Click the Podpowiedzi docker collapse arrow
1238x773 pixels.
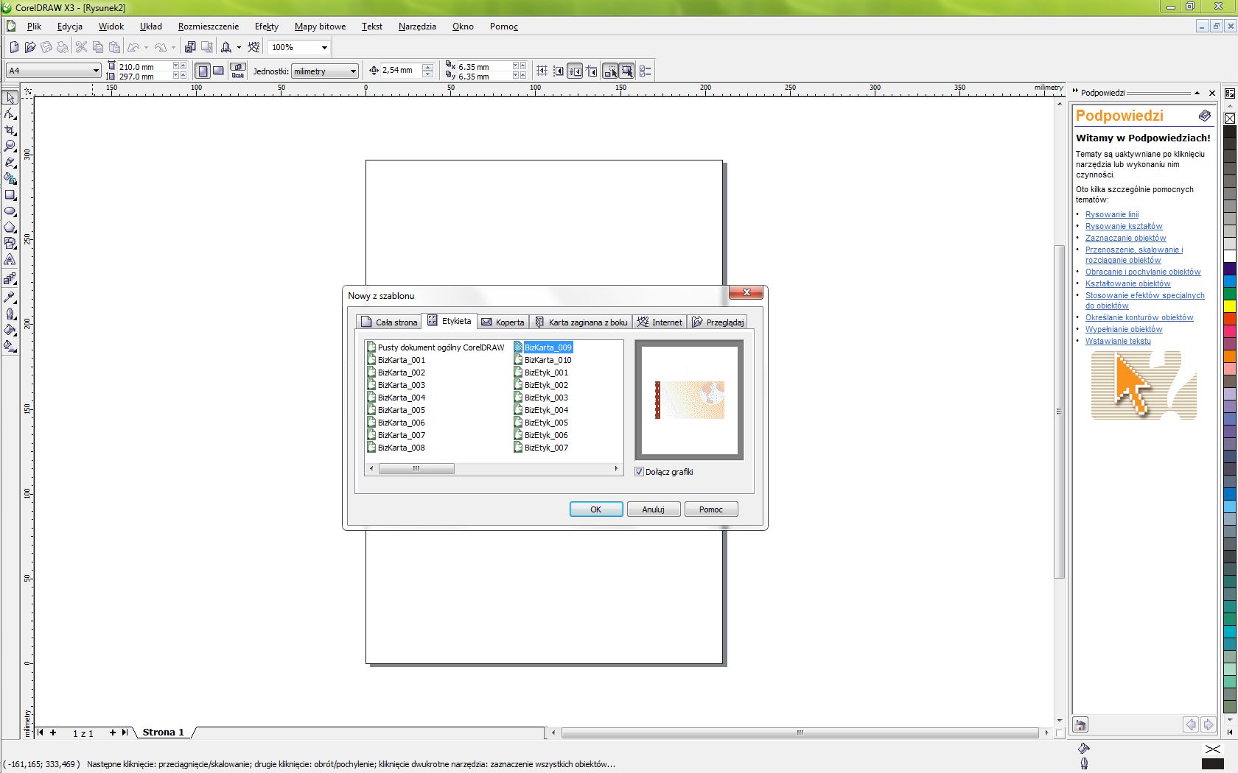point(1197,93)
